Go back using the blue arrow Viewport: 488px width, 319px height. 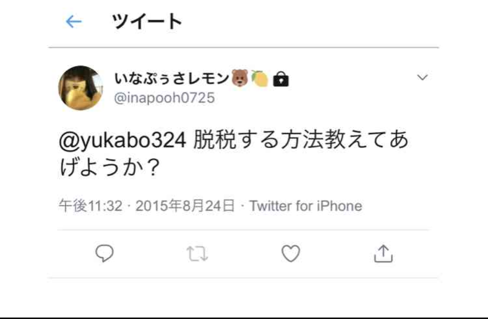(74, 22)
